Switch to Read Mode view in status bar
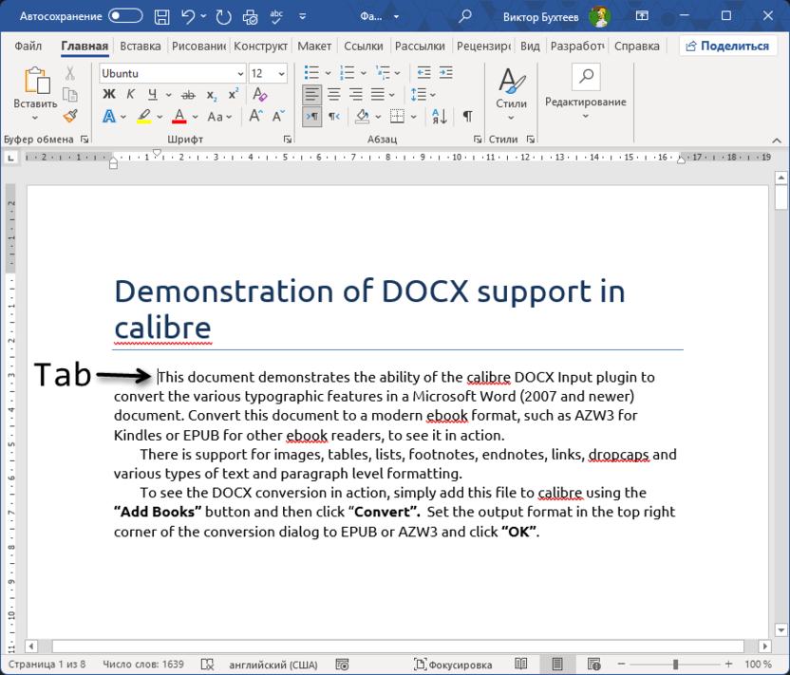Screen dimensions: 790x675 tap(521, 665)
